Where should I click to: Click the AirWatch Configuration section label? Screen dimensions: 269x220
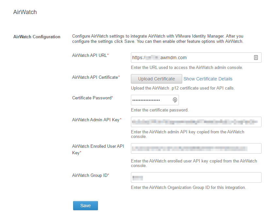click(x=37, y=37)
